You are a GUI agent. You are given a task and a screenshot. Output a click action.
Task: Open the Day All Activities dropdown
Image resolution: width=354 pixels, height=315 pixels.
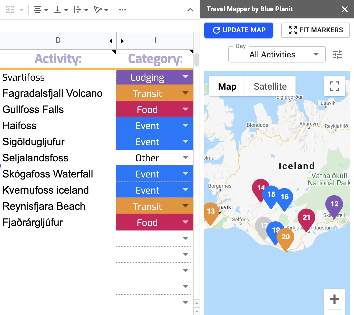(x=277, y=54)
